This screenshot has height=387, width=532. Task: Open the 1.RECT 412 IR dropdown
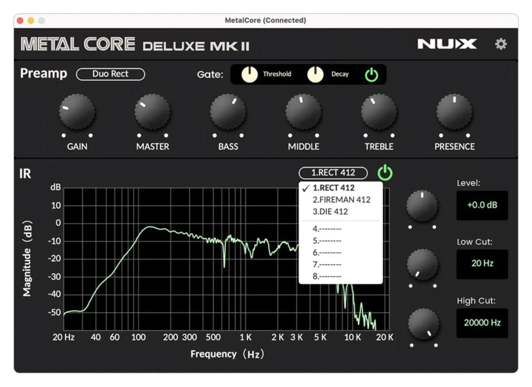click(333, 173)
